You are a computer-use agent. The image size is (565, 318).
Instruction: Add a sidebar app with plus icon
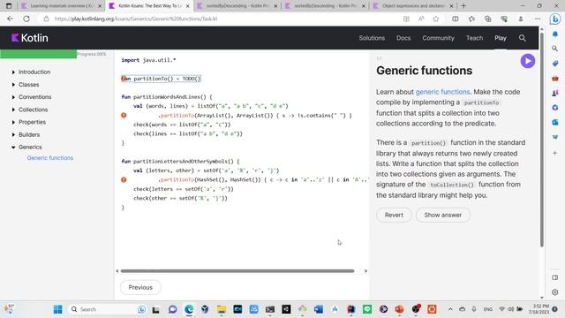point(555,153)
